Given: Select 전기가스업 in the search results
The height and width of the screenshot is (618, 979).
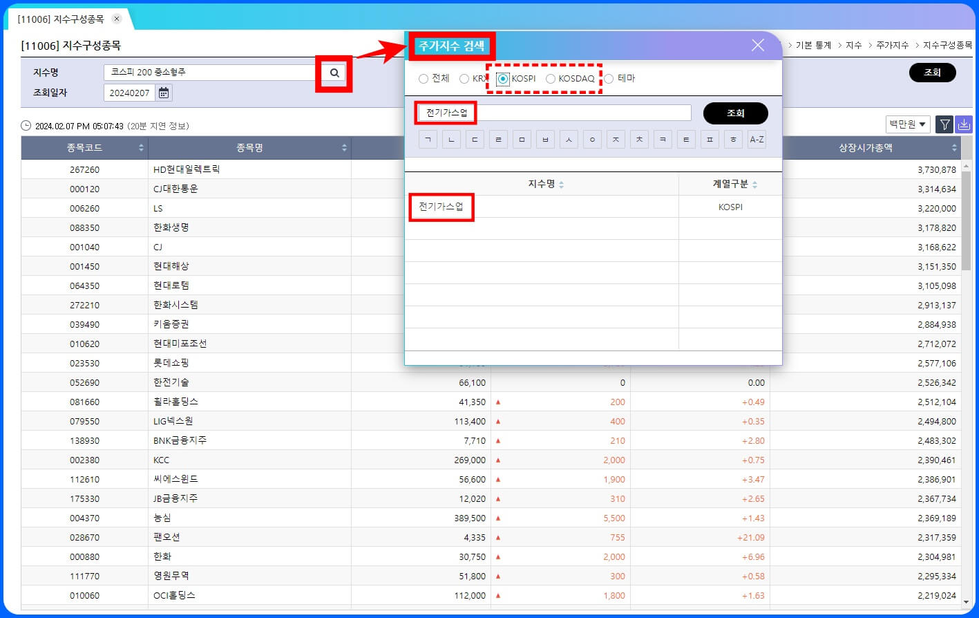Looking at the screenshot, I should [x=441, y=207].
